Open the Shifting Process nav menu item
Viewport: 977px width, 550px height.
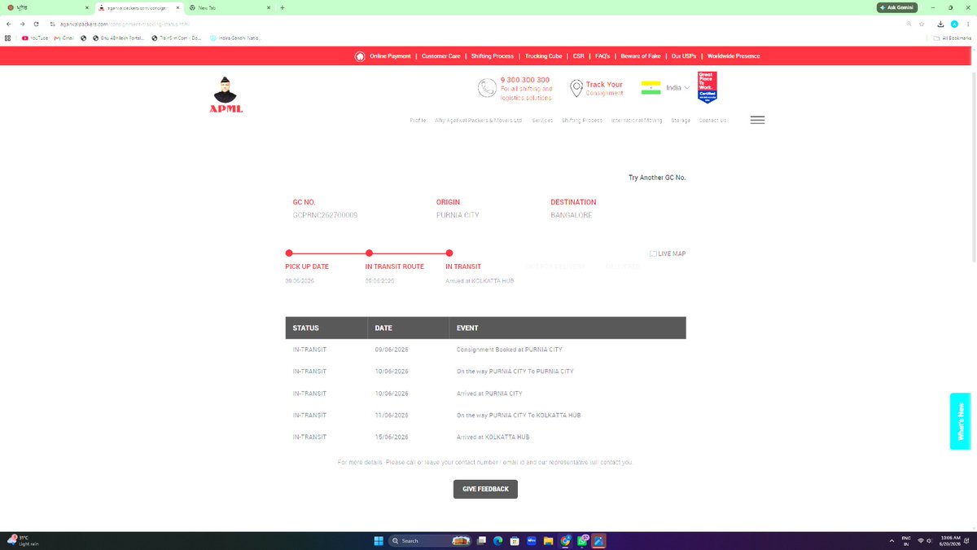point(582,121)
